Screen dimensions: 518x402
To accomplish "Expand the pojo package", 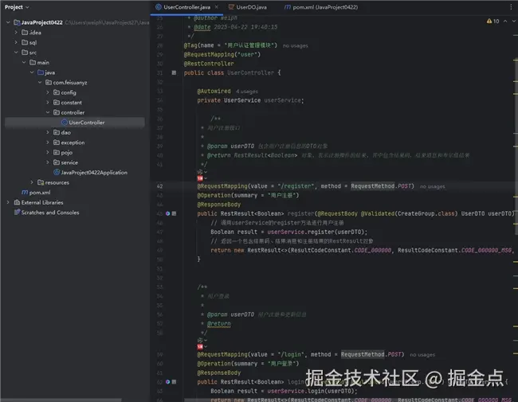I will click(x=48, y=152).
